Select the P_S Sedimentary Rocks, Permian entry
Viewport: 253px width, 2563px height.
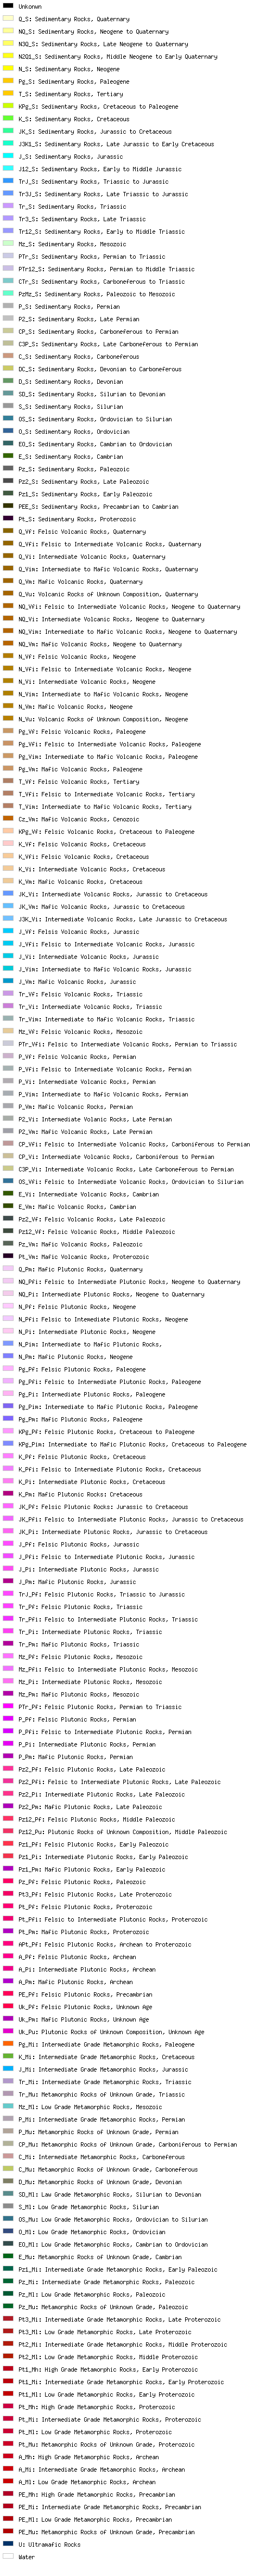tap(68, 307)
